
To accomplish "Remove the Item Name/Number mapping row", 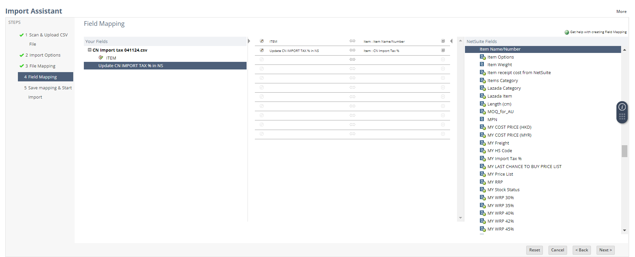I will (443, 41).
